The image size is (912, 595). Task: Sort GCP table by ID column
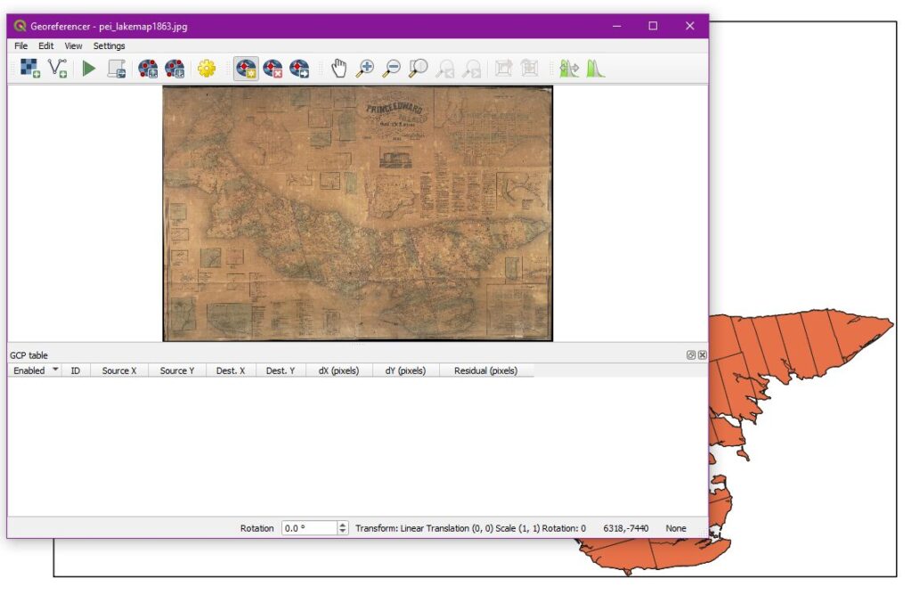click(76, 371)
